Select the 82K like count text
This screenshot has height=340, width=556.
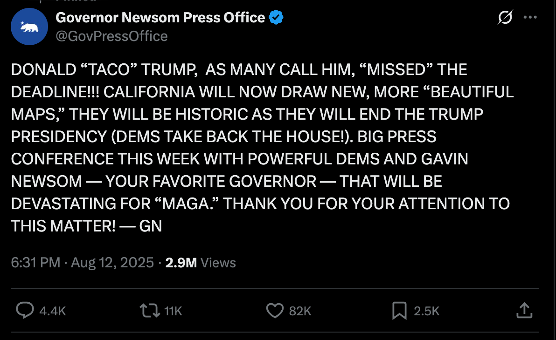300,311
